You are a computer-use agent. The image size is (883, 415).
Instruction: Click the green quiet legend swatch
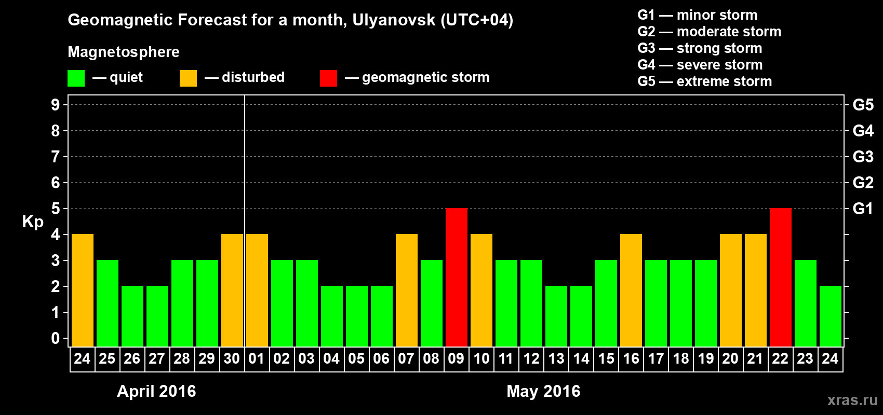[x=76, y=78]
